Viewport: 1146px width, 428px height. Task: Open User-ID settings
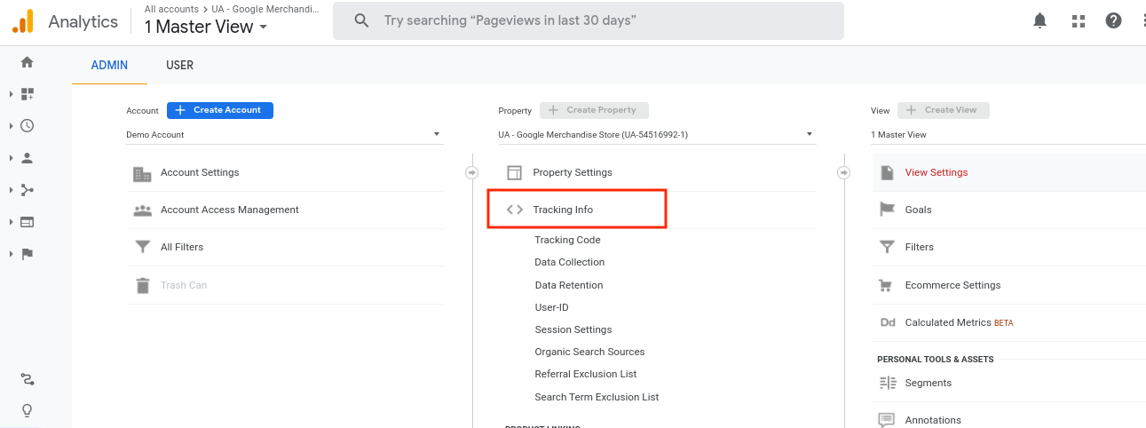551,307
